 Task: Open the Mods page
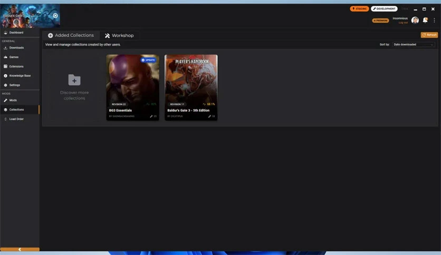coord(20,100)
